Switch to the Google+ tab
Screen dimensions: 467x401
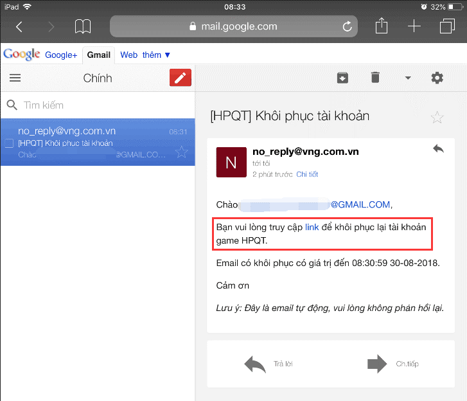coord(61,55)
